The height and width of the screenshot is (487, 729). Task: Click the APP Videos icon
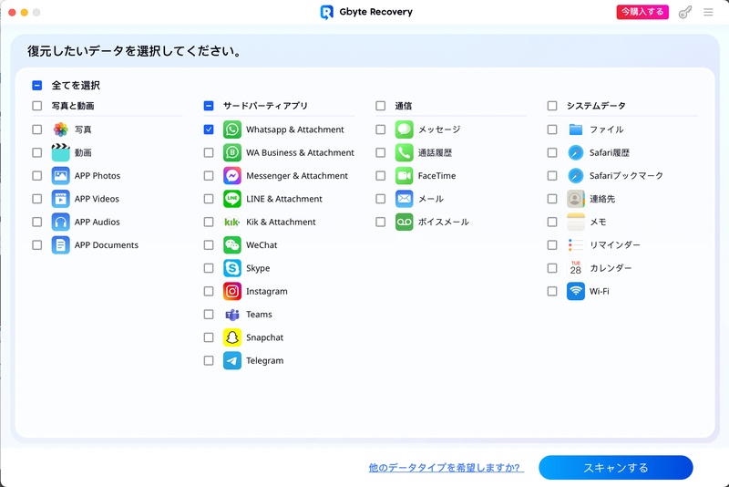click(x=60, y=199)
